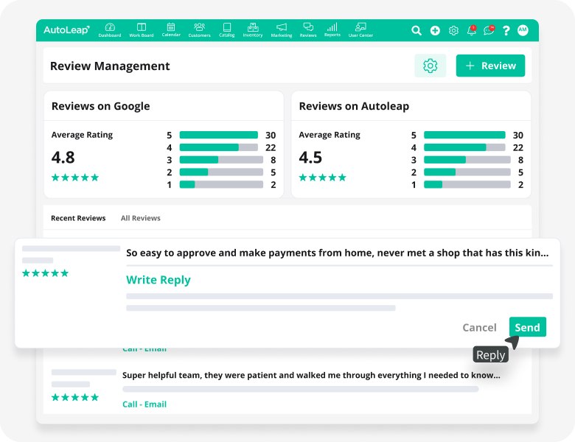Screen dimensions: 575x442
Task: Open the Dashboard icon in navbar
Action: (110, 29)
